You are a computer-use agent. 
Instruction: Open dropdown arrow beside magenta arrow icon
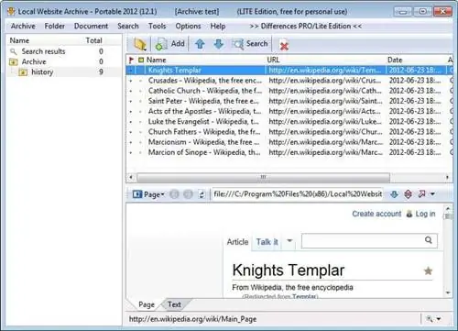coord(432,193)
